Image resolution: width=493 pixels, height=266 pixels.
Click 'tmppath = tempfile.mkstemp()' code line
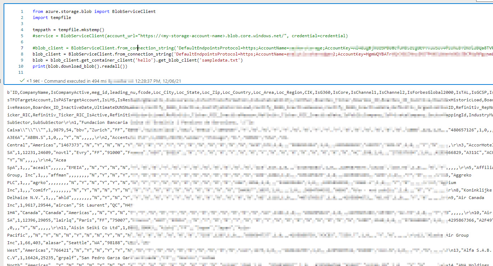68,30
